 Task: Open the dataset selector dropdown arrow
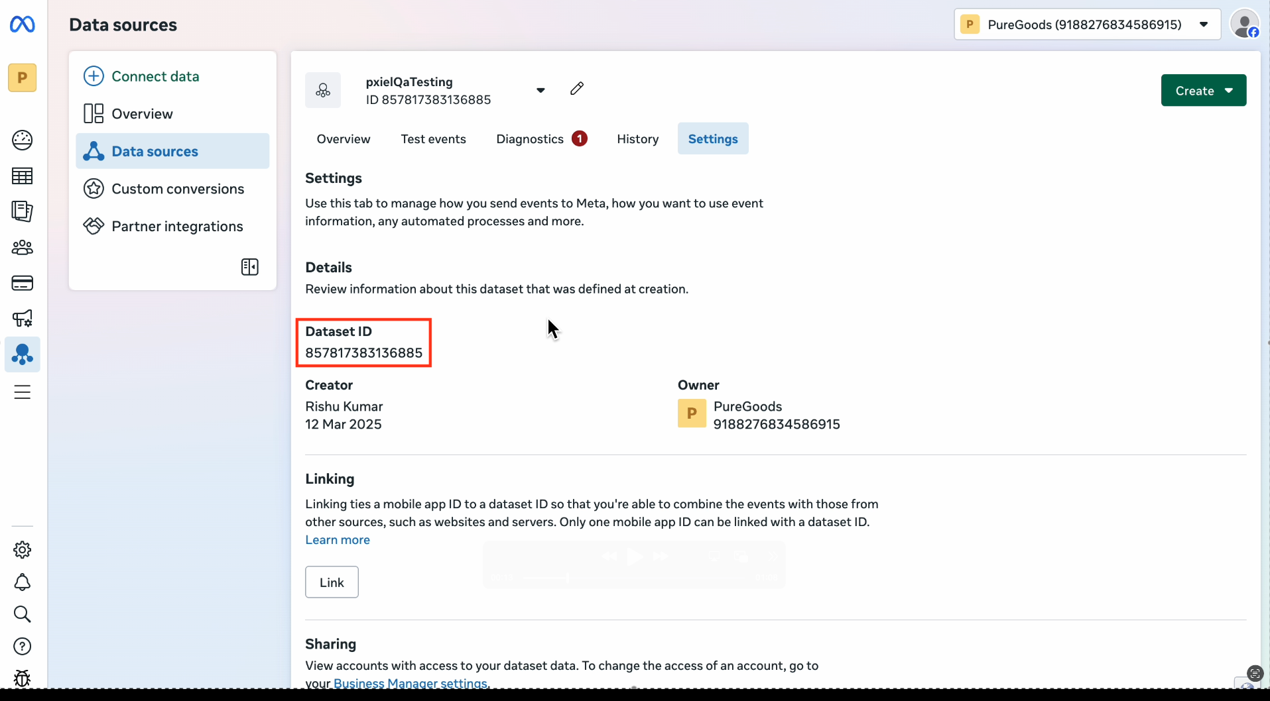click(x=540, y=90)
